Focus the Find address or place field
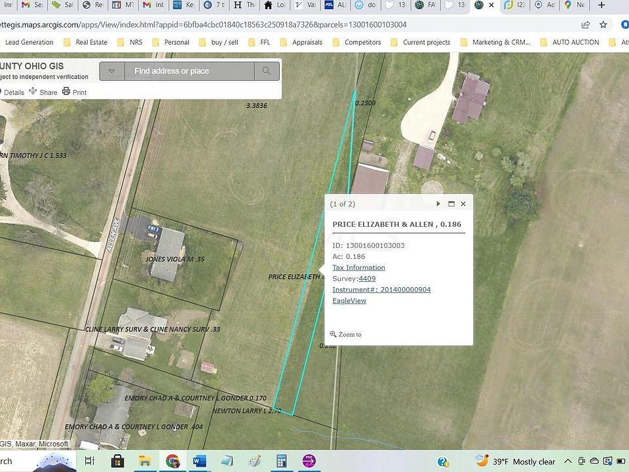This screenshot has width=629, height=472. coord(189,71)
